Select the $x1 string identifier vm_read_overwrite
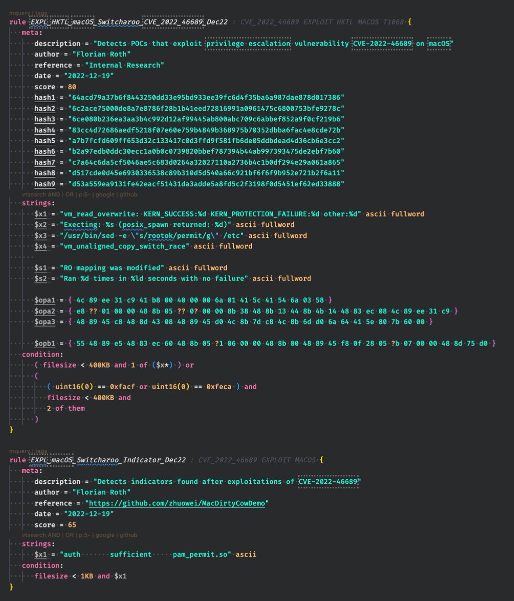 [41, 213]
